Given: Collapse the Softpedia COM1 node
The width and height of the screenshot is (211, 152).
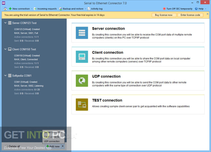Looking at the screenshot, I should [5, 76].
